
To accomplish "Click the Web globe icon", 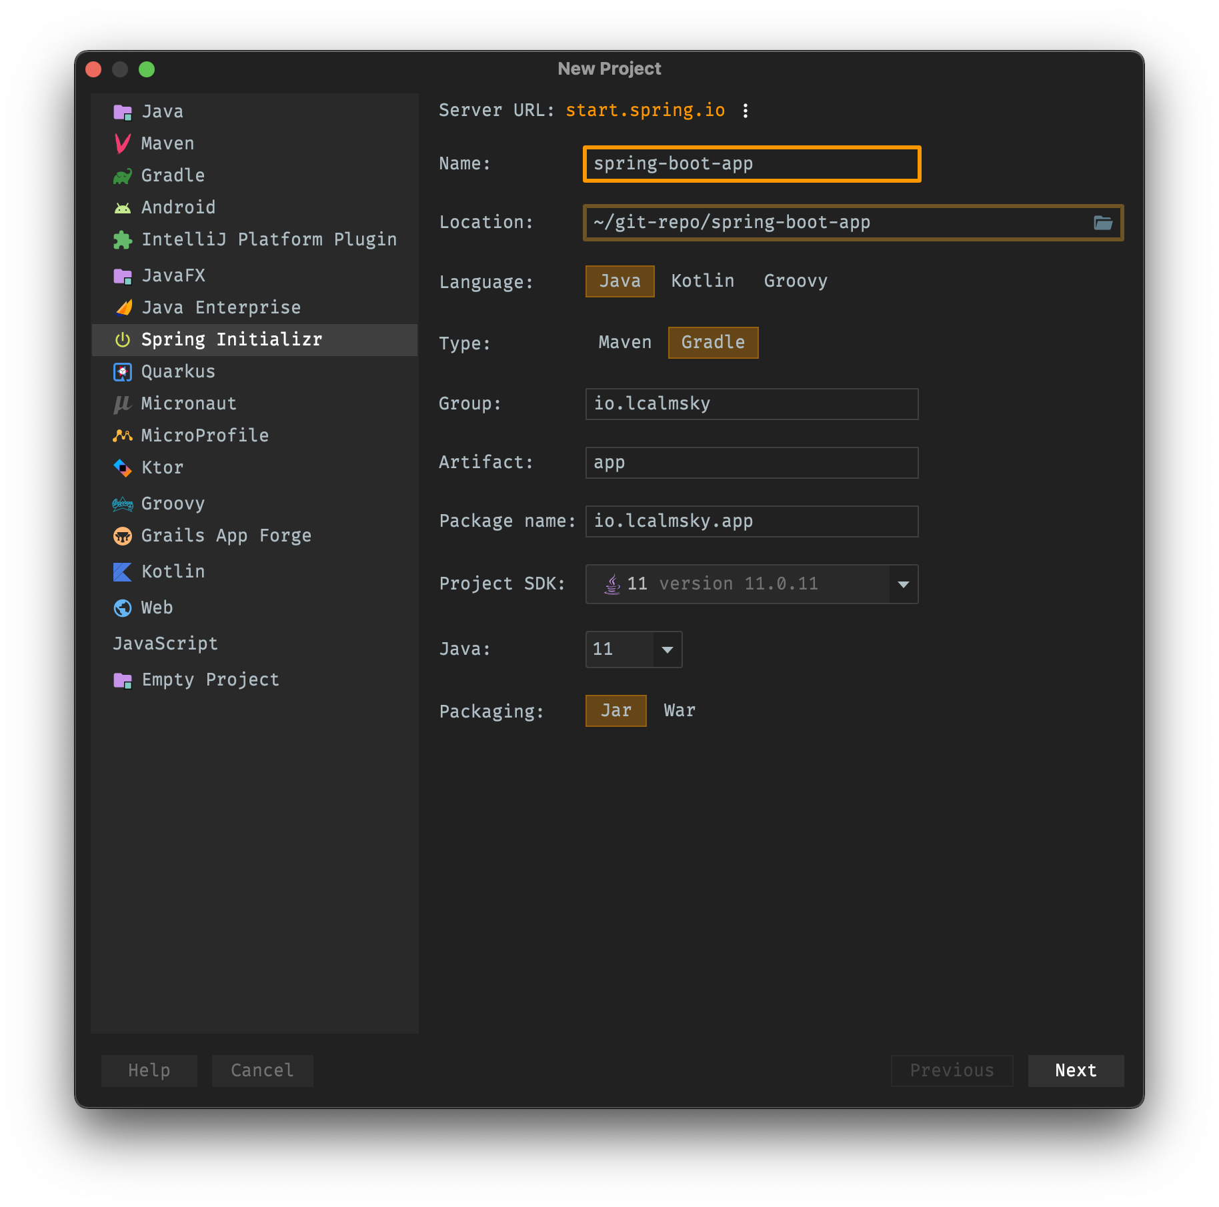I will coord(123,608).
